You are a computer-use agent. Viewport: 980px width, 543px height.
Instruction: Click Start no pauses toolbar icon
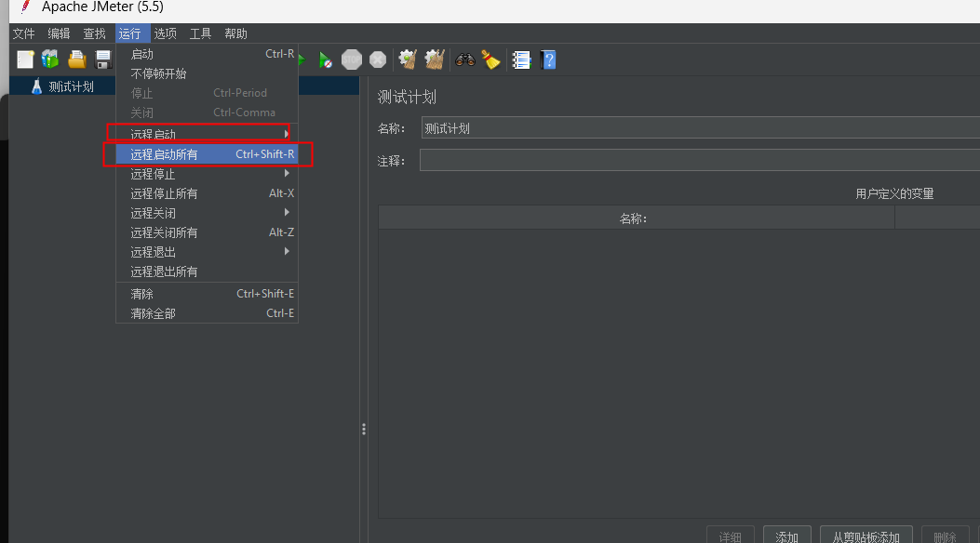[325, 60]
